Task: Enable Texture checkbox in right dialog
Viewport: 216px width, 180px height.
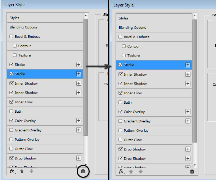Action: 124,55
